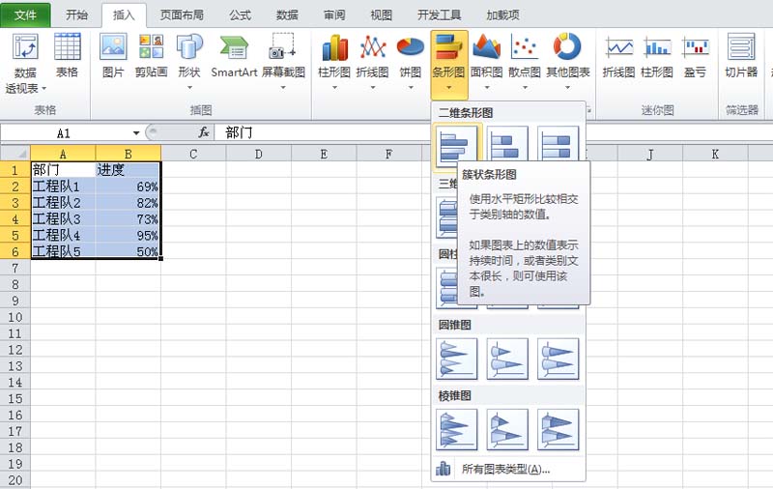
Task: Choose the stacked bar chart thumbnail
Action: (507, 144)
